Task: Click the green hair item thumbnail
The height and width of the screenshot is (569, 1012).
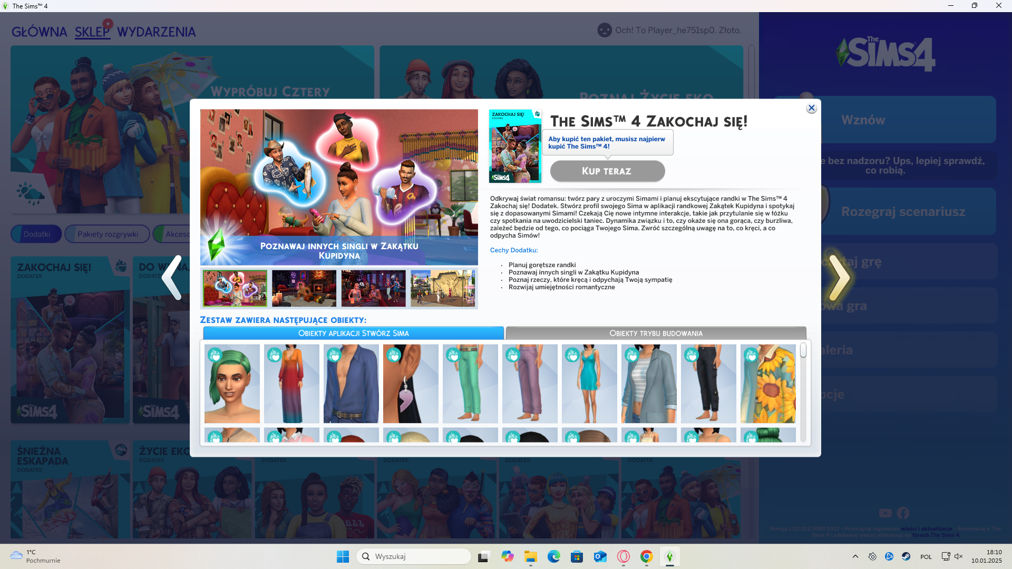Action: 232,384
